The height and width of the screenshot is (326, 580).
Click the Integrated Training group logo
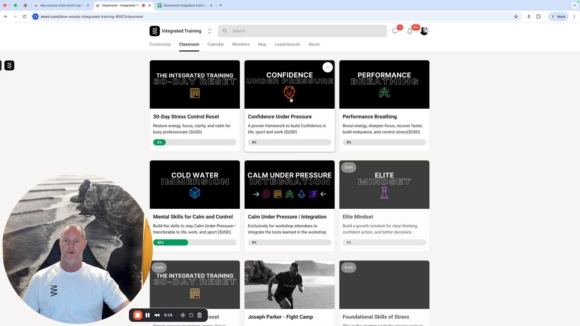point(155,31)
